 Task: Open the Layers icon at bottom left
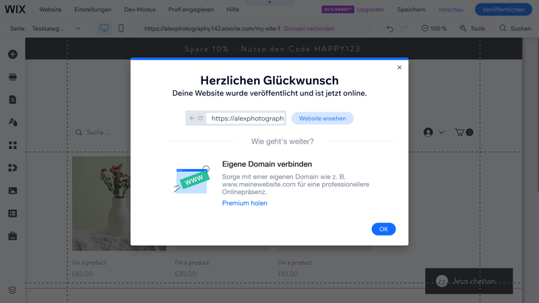click(x=12, y=290)
